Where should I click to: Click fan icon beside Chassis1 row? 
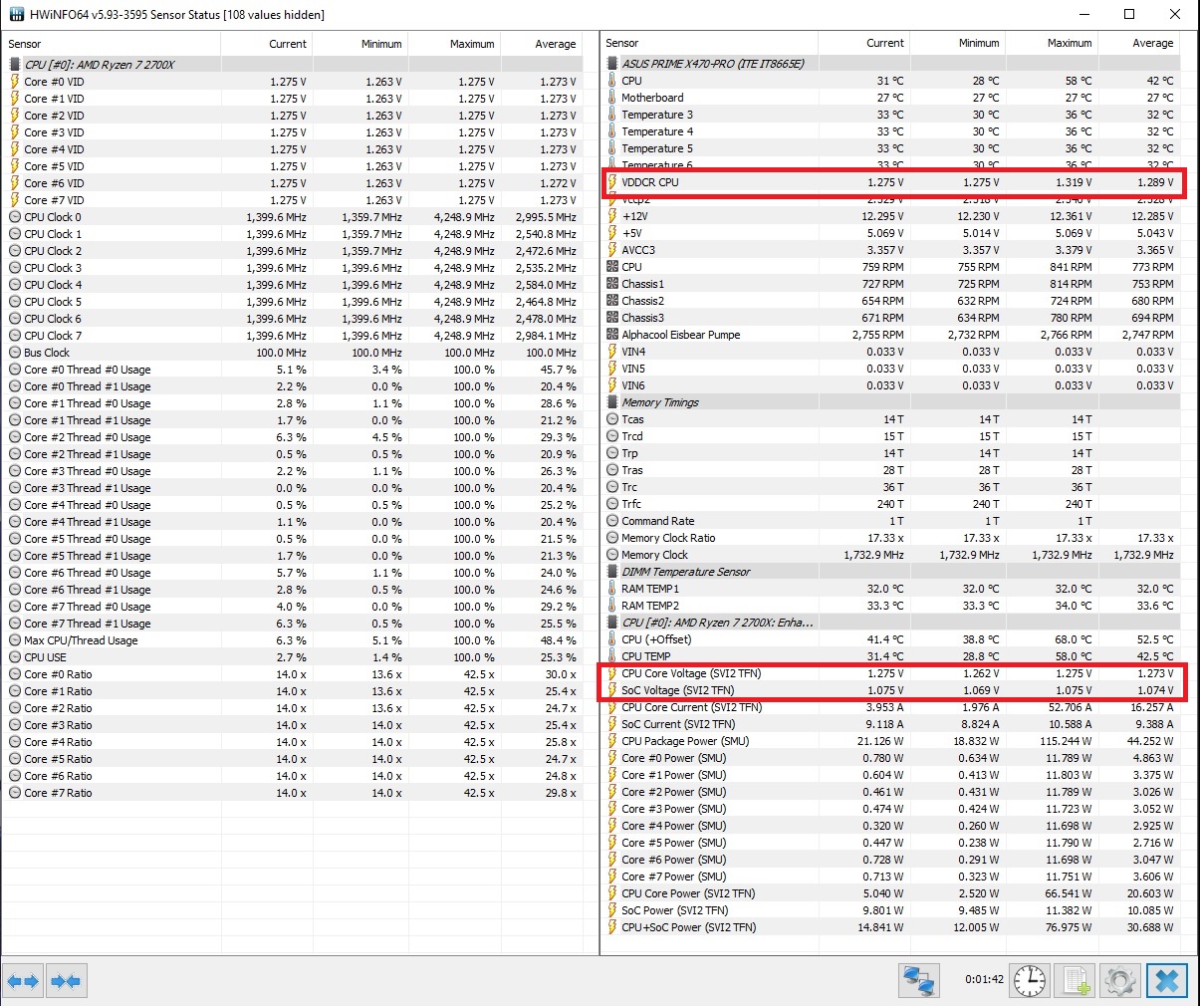tap(612, 284)
